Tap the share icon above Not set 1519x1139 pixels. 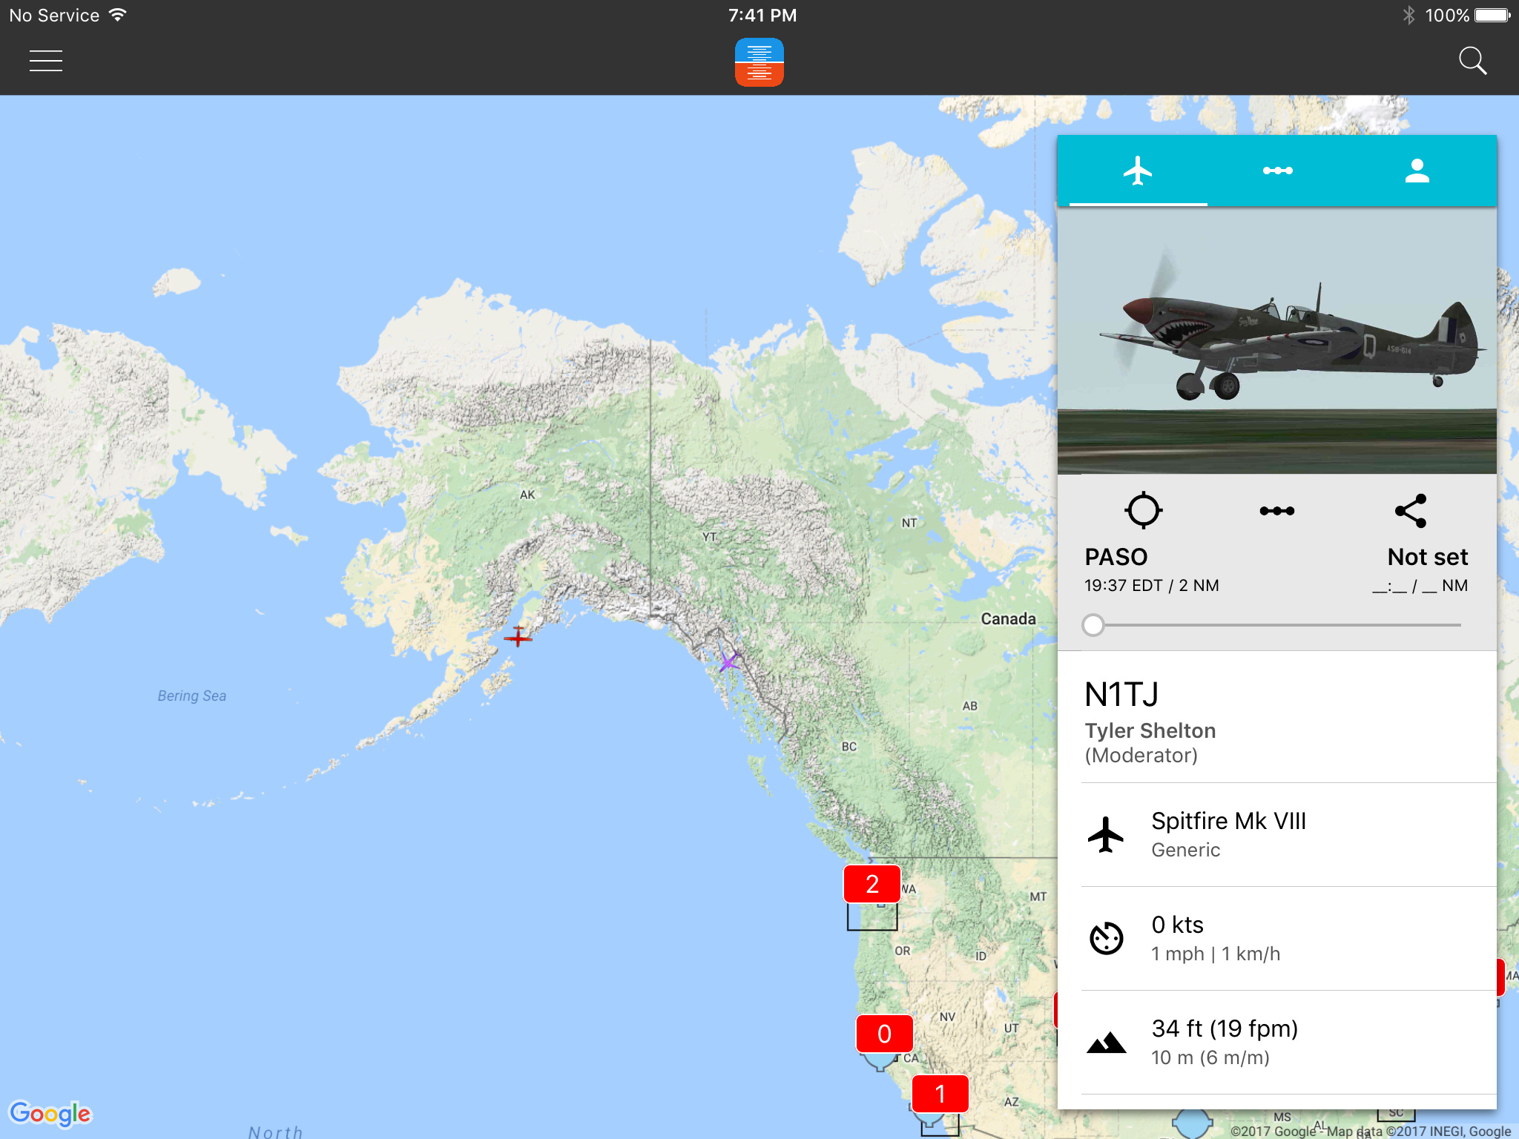1411,510
